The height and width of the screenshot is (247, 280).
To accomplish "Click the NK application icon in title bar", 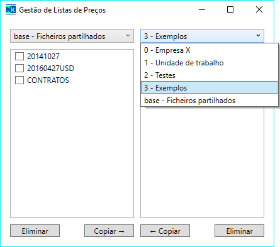I will 11,10.
